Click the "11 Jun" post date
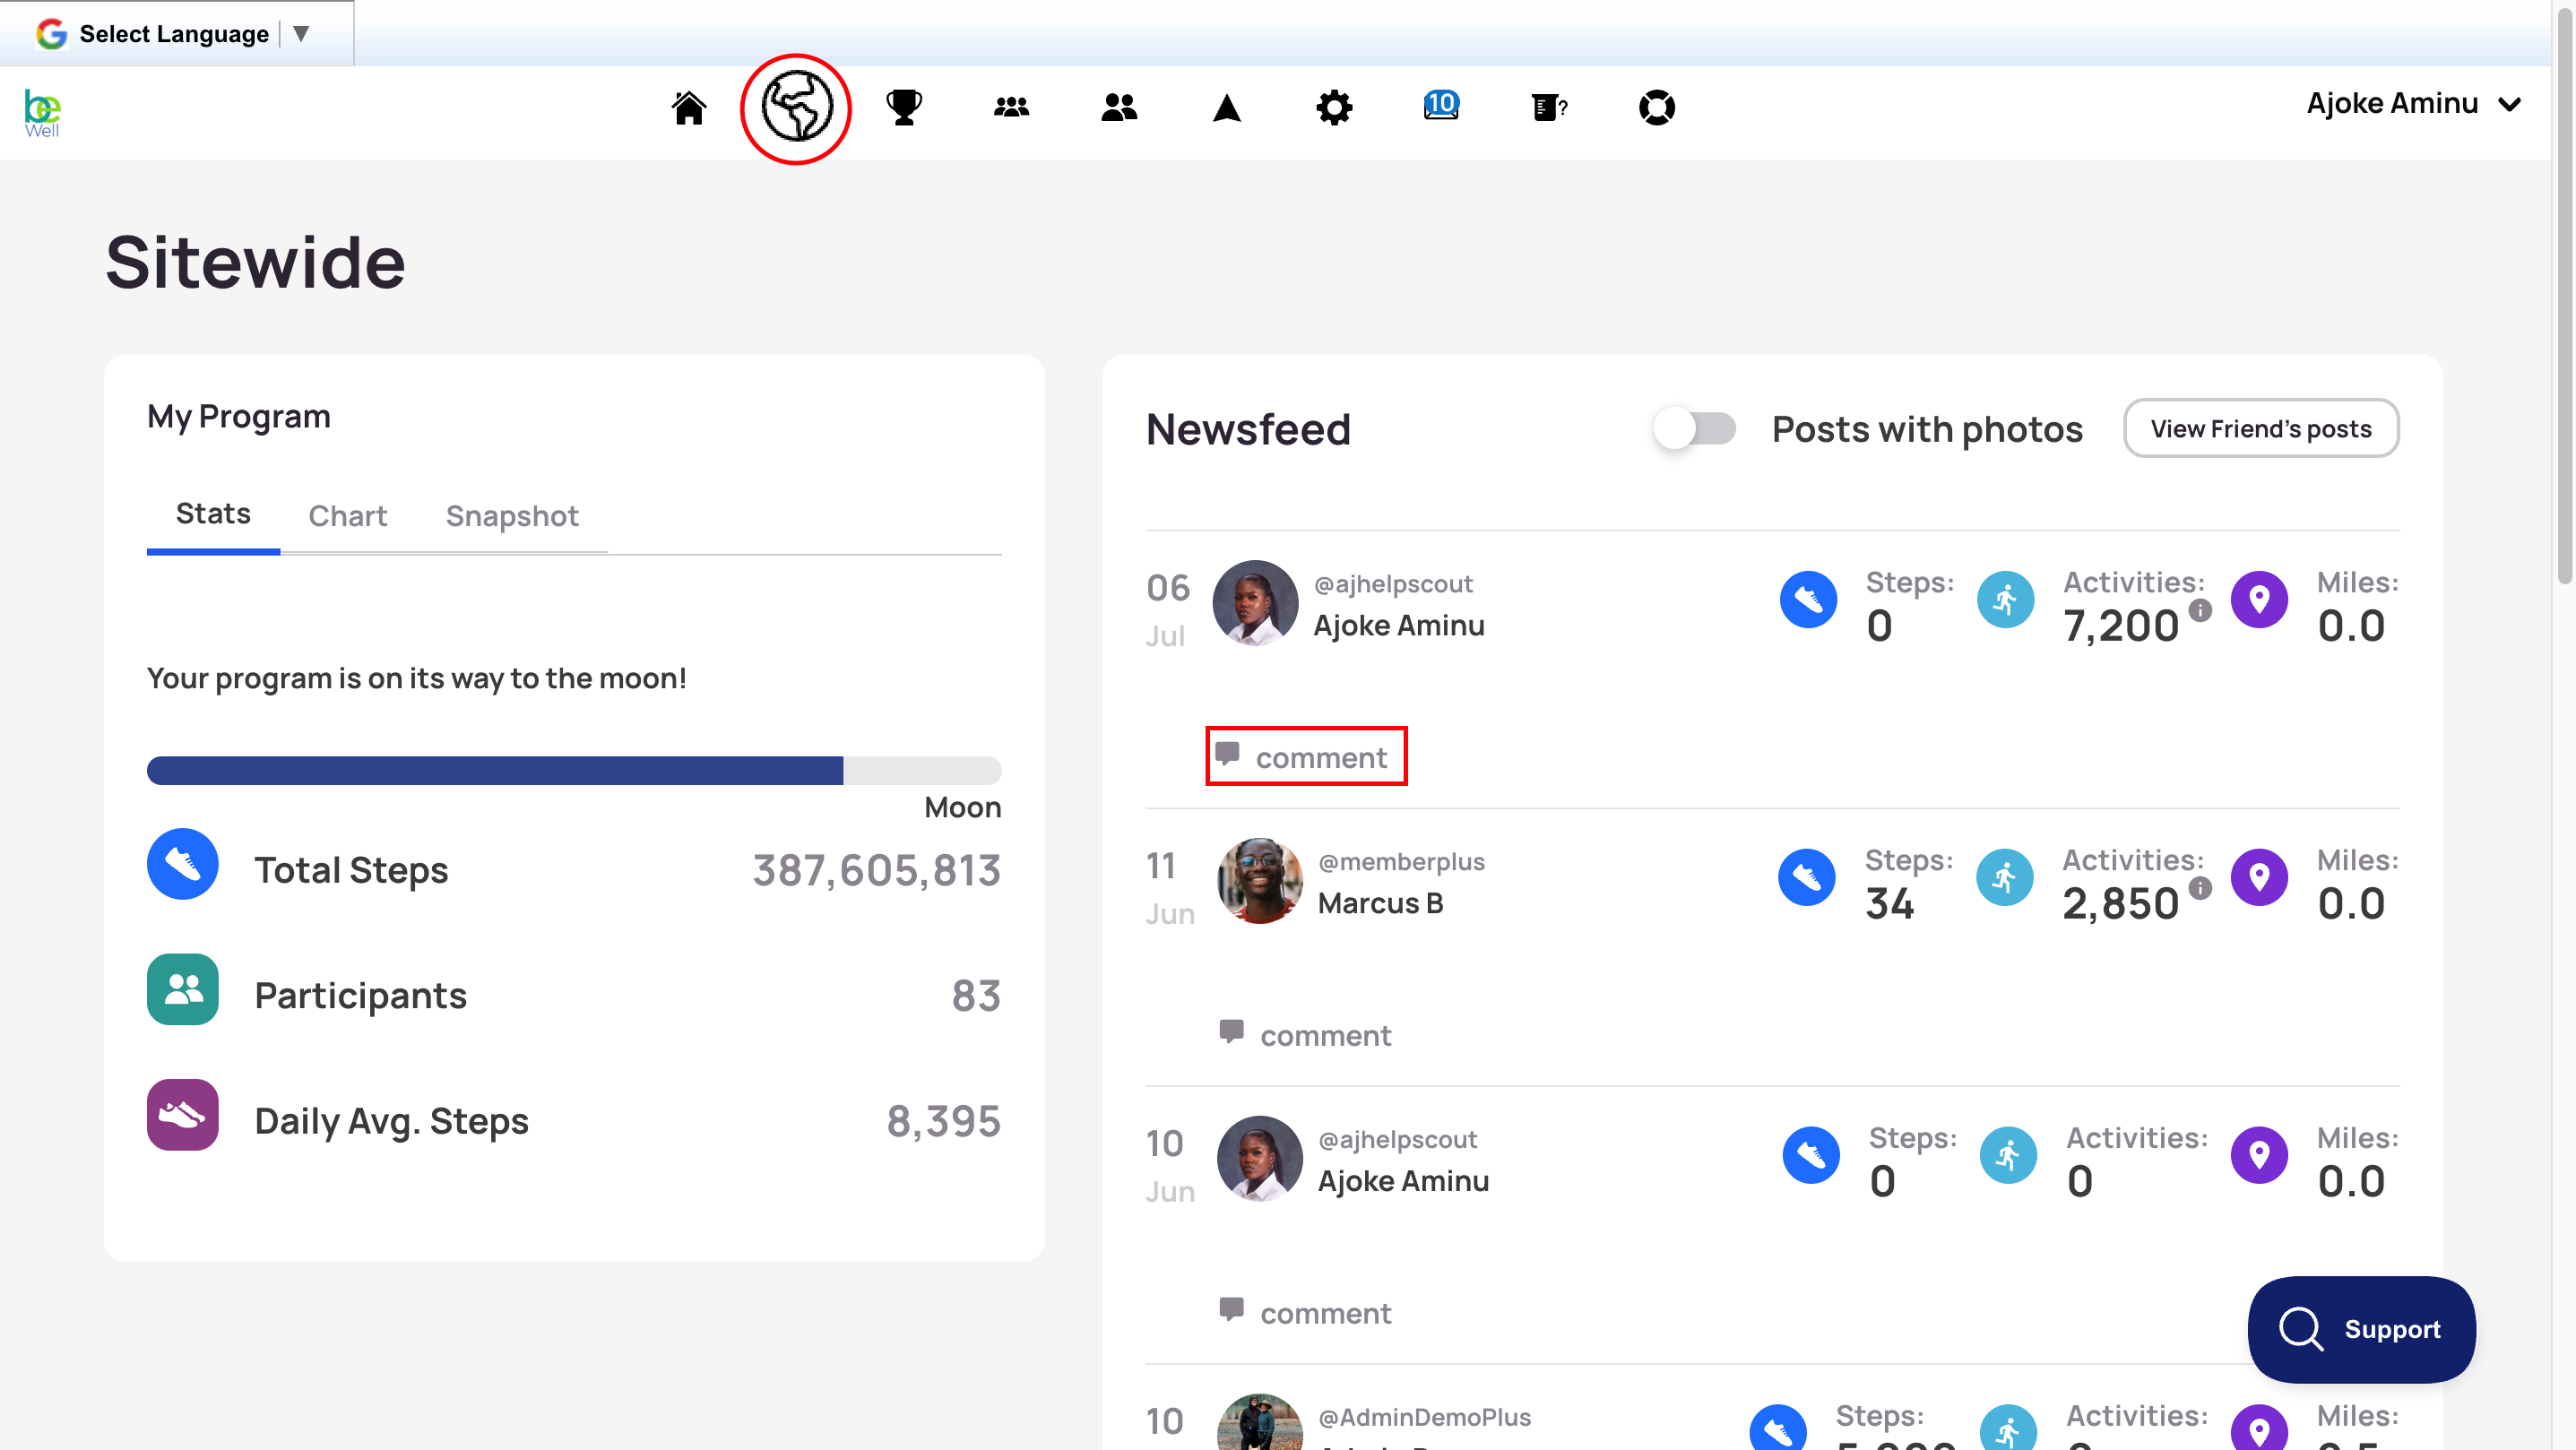This screenshot has height=1450, width=2576. coord(1170,888)
